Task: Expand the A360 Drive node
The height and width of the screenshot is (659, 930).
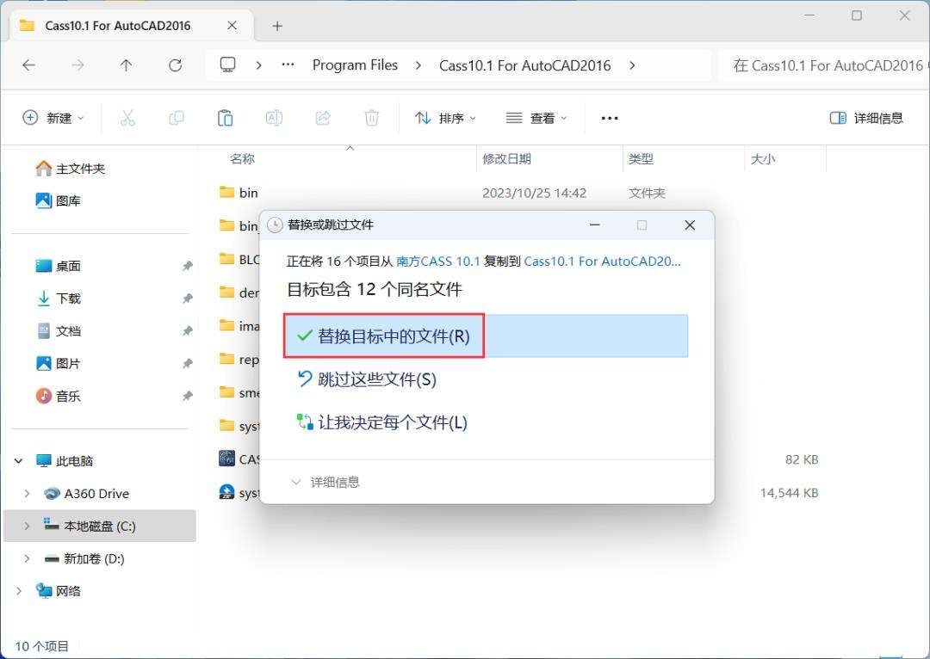Action: click(27, 493)
